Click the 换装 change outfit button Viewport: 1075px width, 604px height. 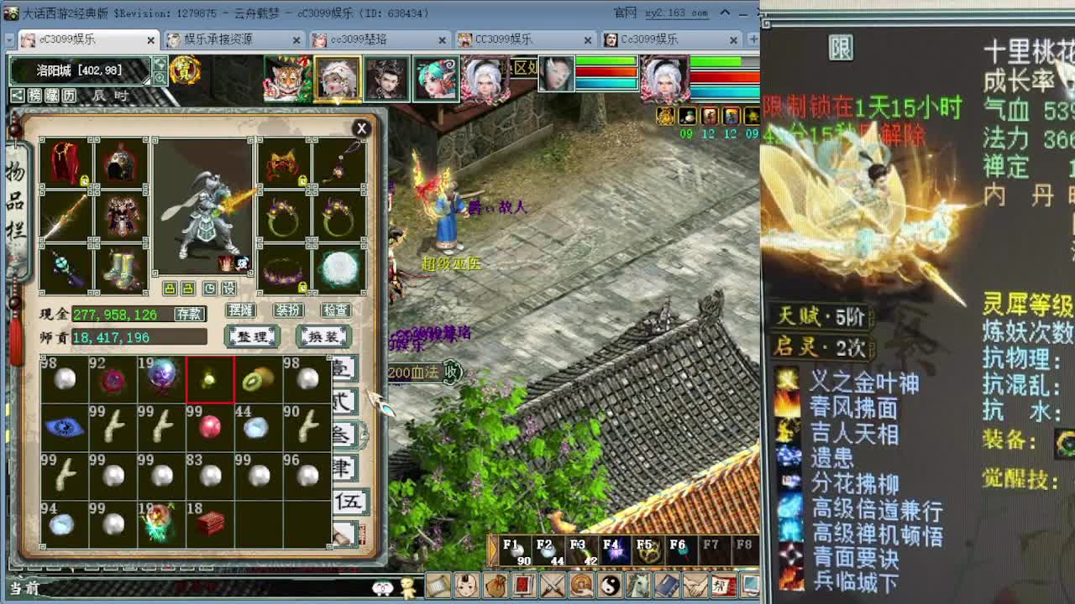point(323,336)
